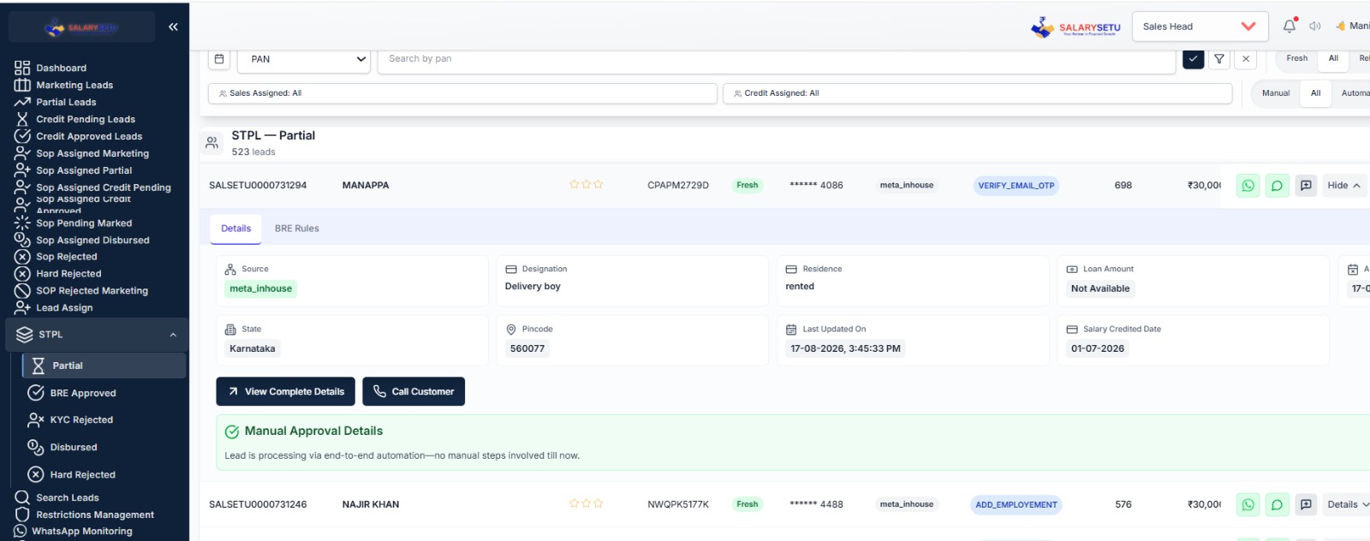Click the SalarySetu logo in header
This screenshot has height=541, width=1370.
point(1075,27)
